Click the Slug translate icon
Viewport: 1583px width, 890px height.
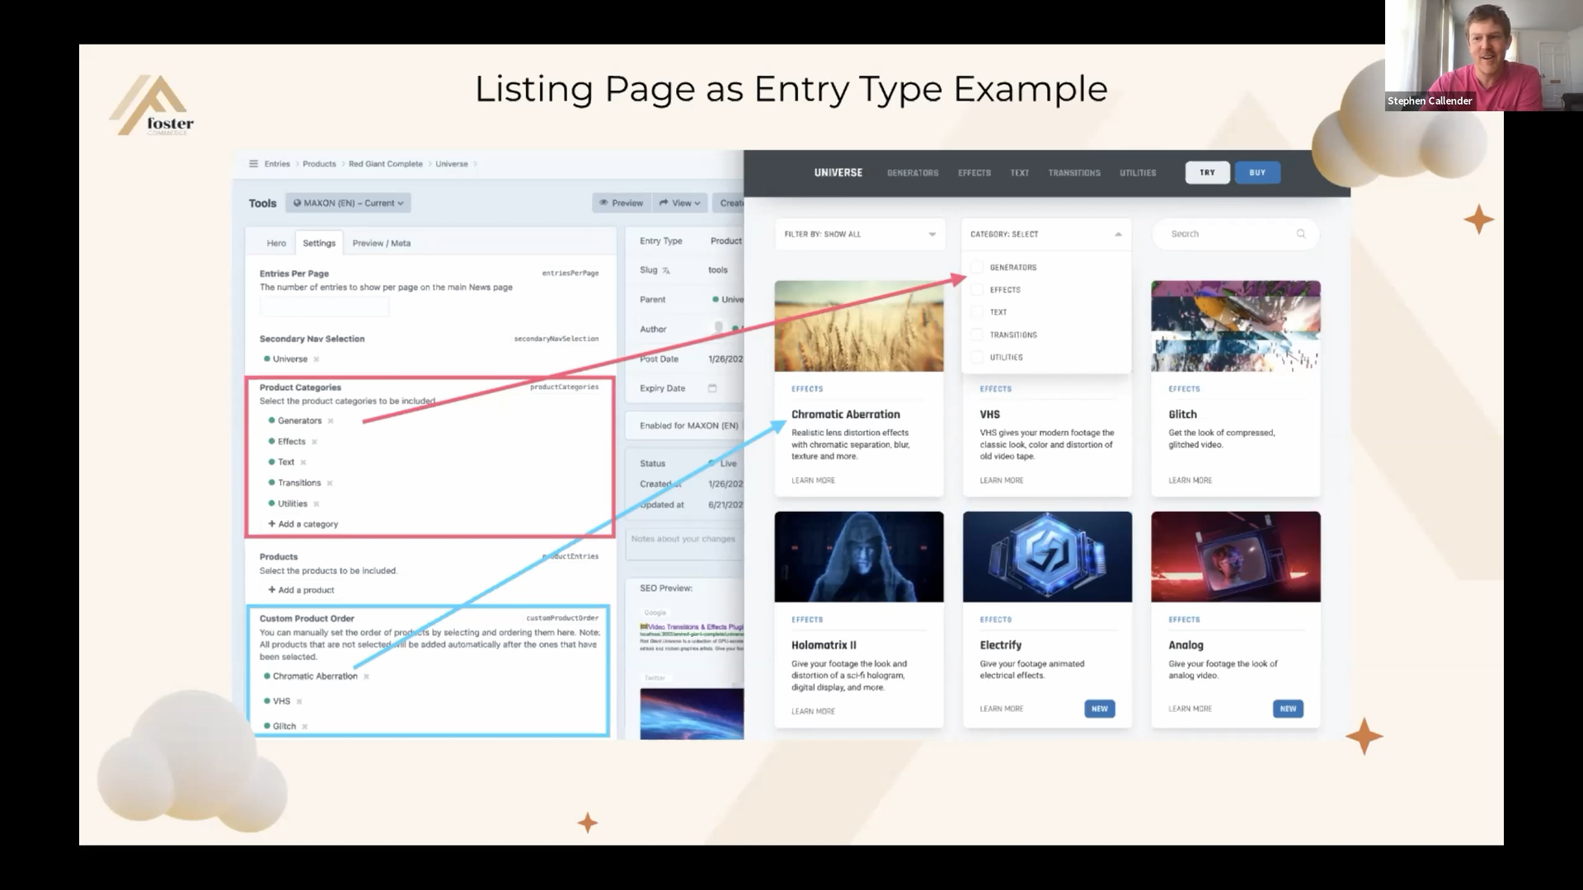666,270
